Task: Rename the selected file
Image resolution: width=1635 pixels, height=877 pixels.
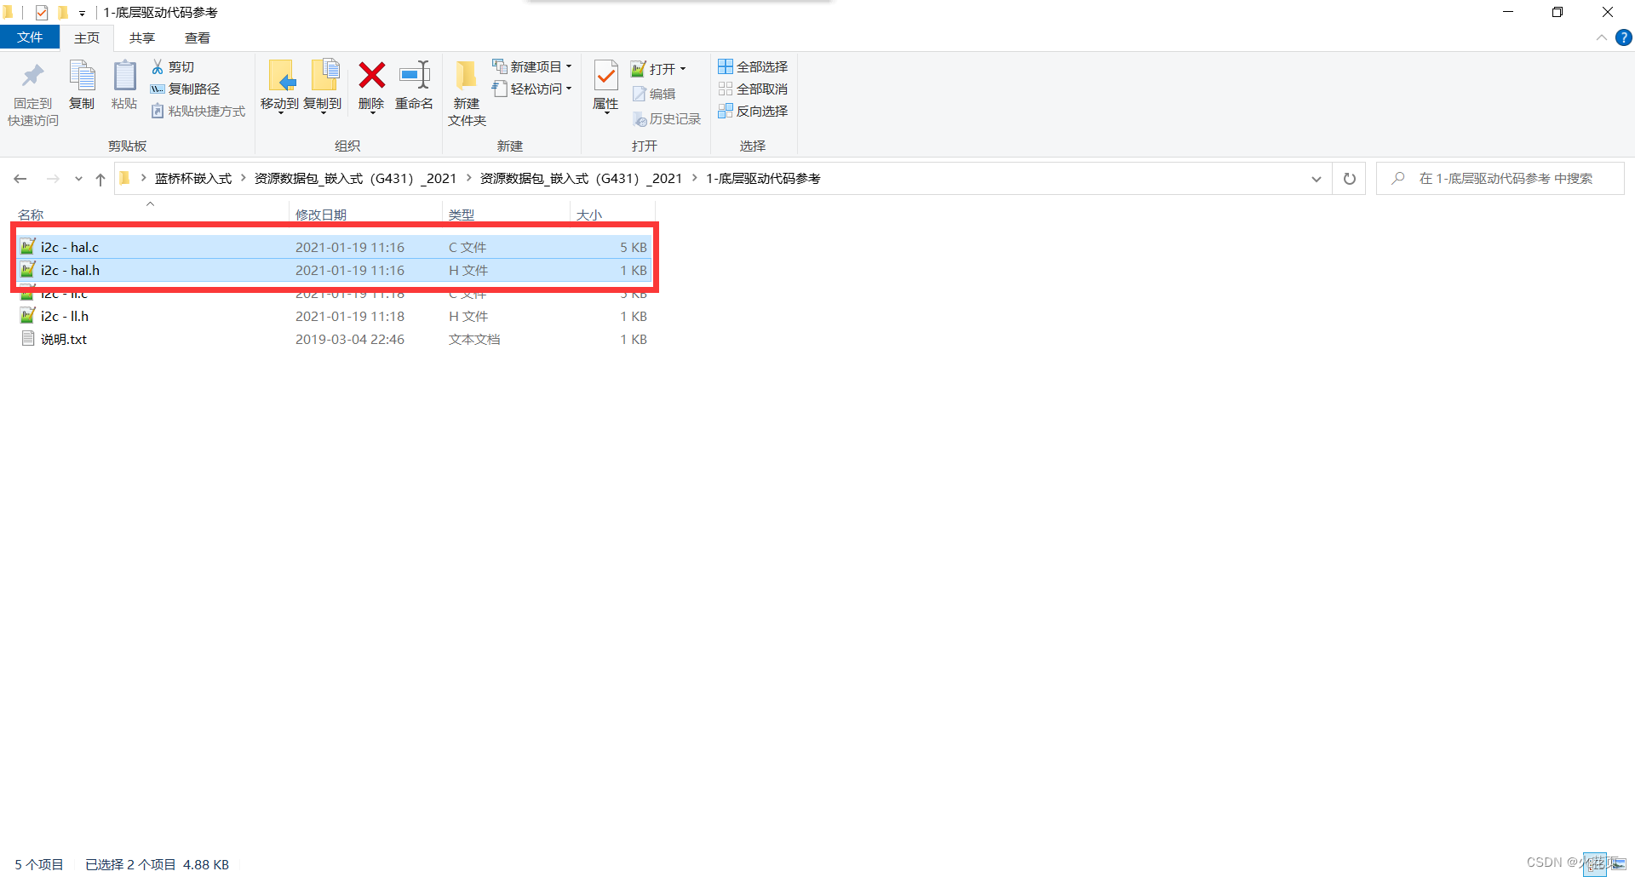Action: [x=415, y=85]
